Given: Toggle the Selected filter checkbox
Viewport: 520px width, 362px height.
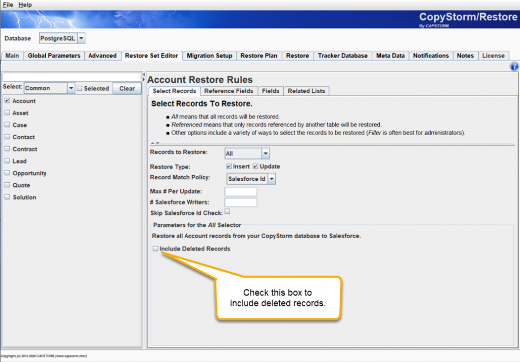Looking at the screenshot, I should [80, 88].
